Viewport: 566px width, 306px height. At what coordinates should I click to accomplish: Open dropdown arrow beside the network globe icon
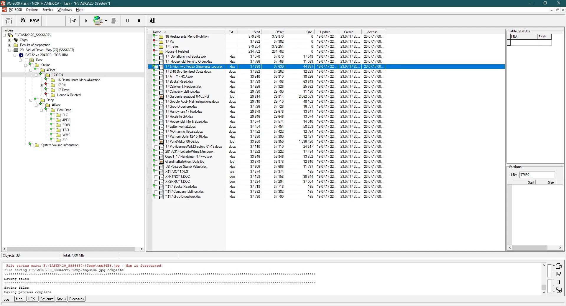[106, 21]
